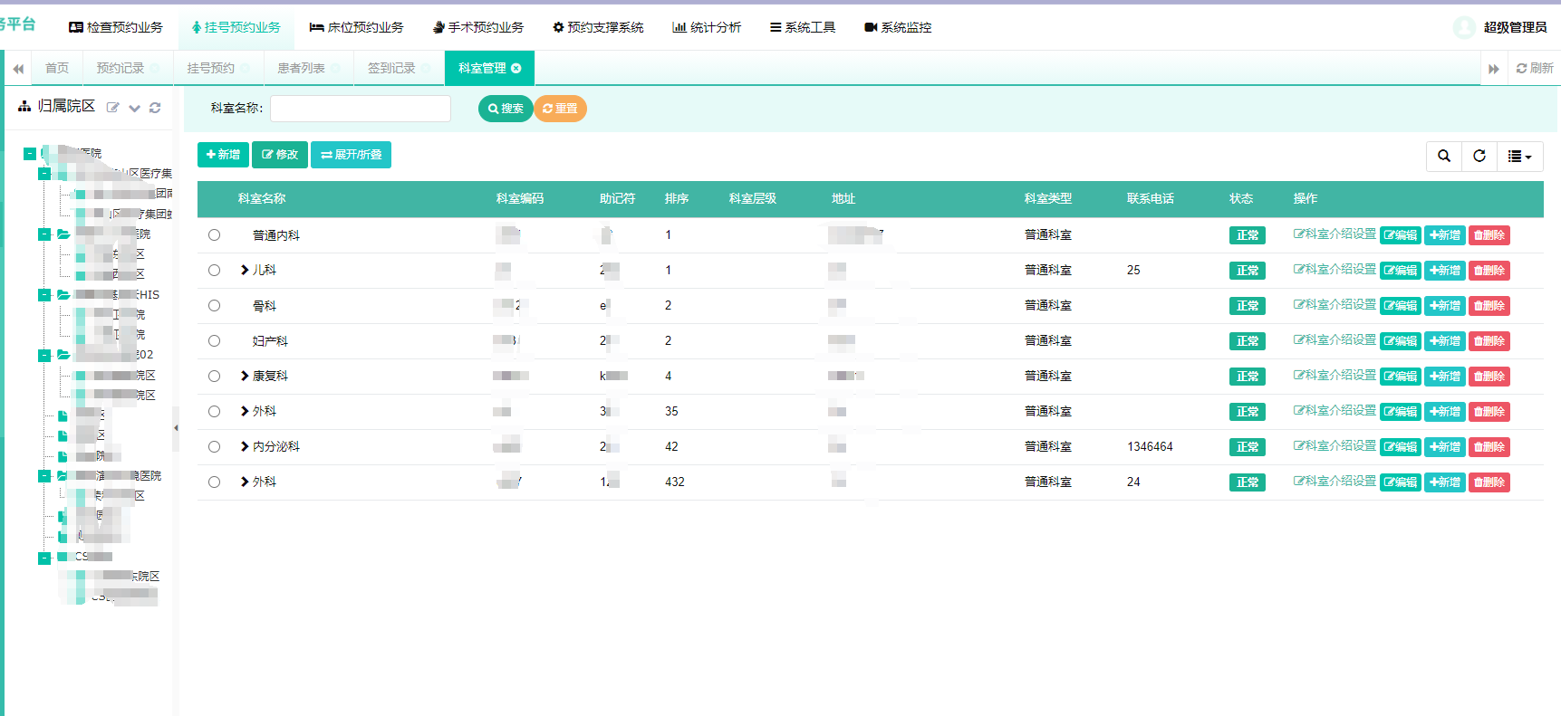Click the 科室类型 column header
This screenshot has height=716, width=1561.
click(x=1048, y=199)
